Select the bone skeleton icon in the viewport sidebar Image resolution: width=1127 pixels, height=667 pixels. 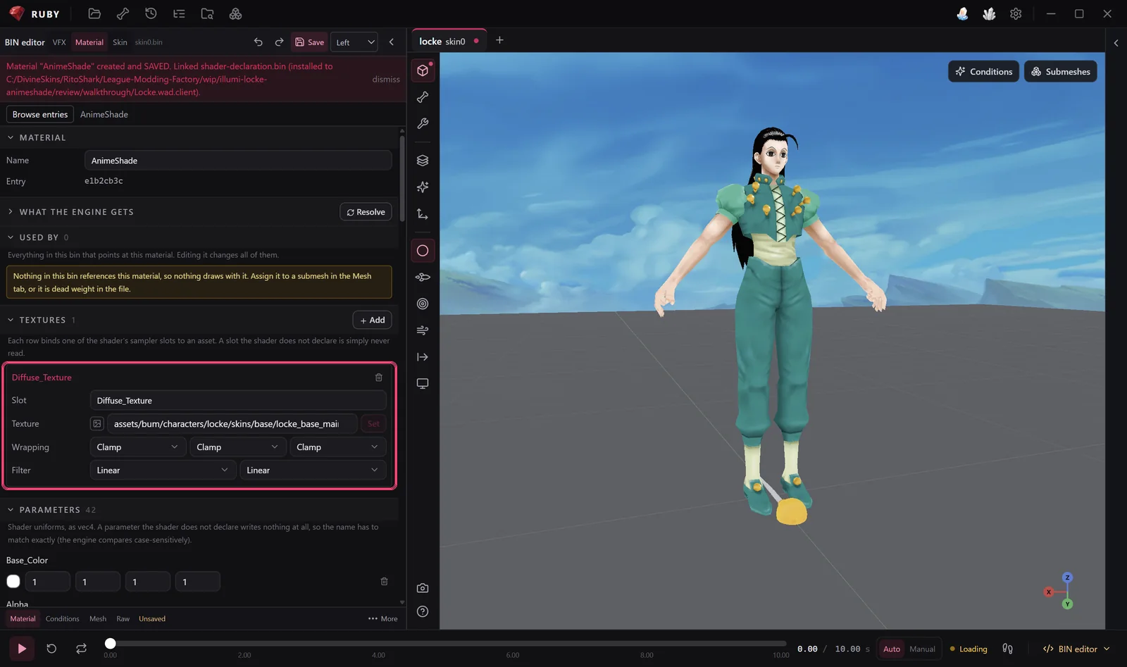[x=423, y=97]
